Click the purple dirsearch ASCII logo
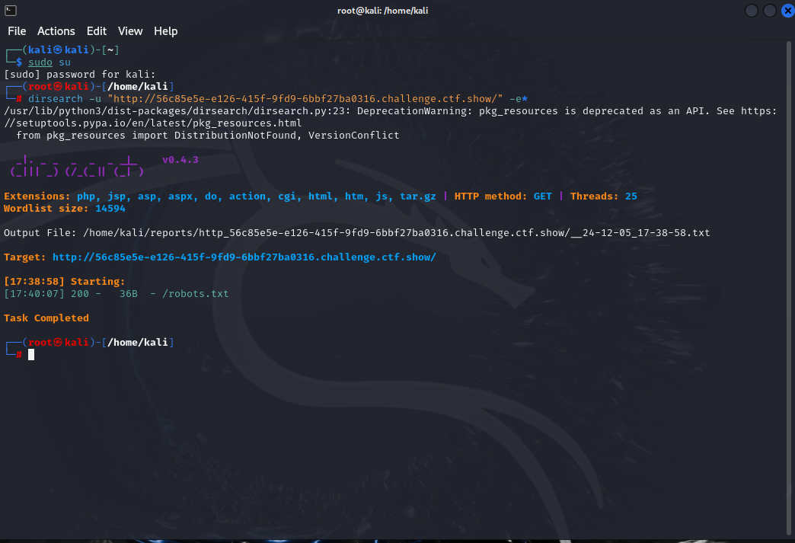The width and height of the screenshot is (795, 543). (76, 166)
